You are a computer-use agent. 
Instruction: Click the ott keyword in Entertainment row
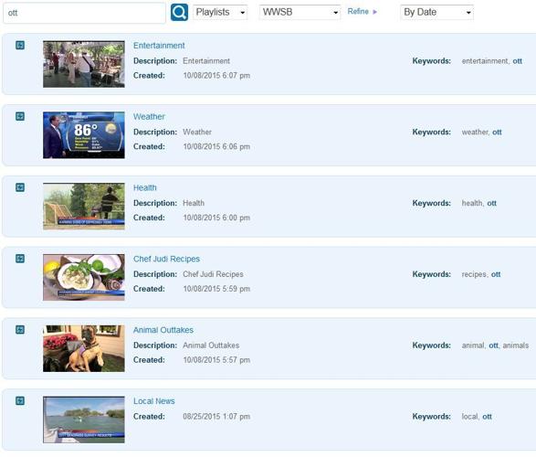pos(517,61)
